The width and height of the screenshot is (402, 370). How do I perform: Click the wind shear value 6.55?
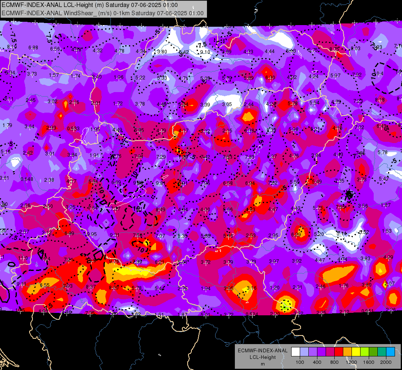coord(45,285)
